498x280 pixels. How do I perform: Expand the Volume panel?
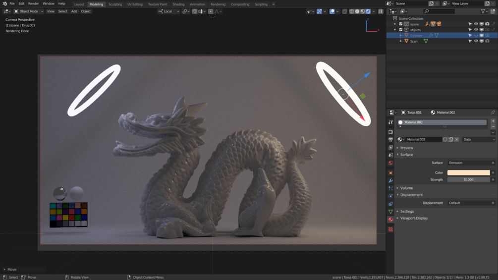(x=406, y=188)
